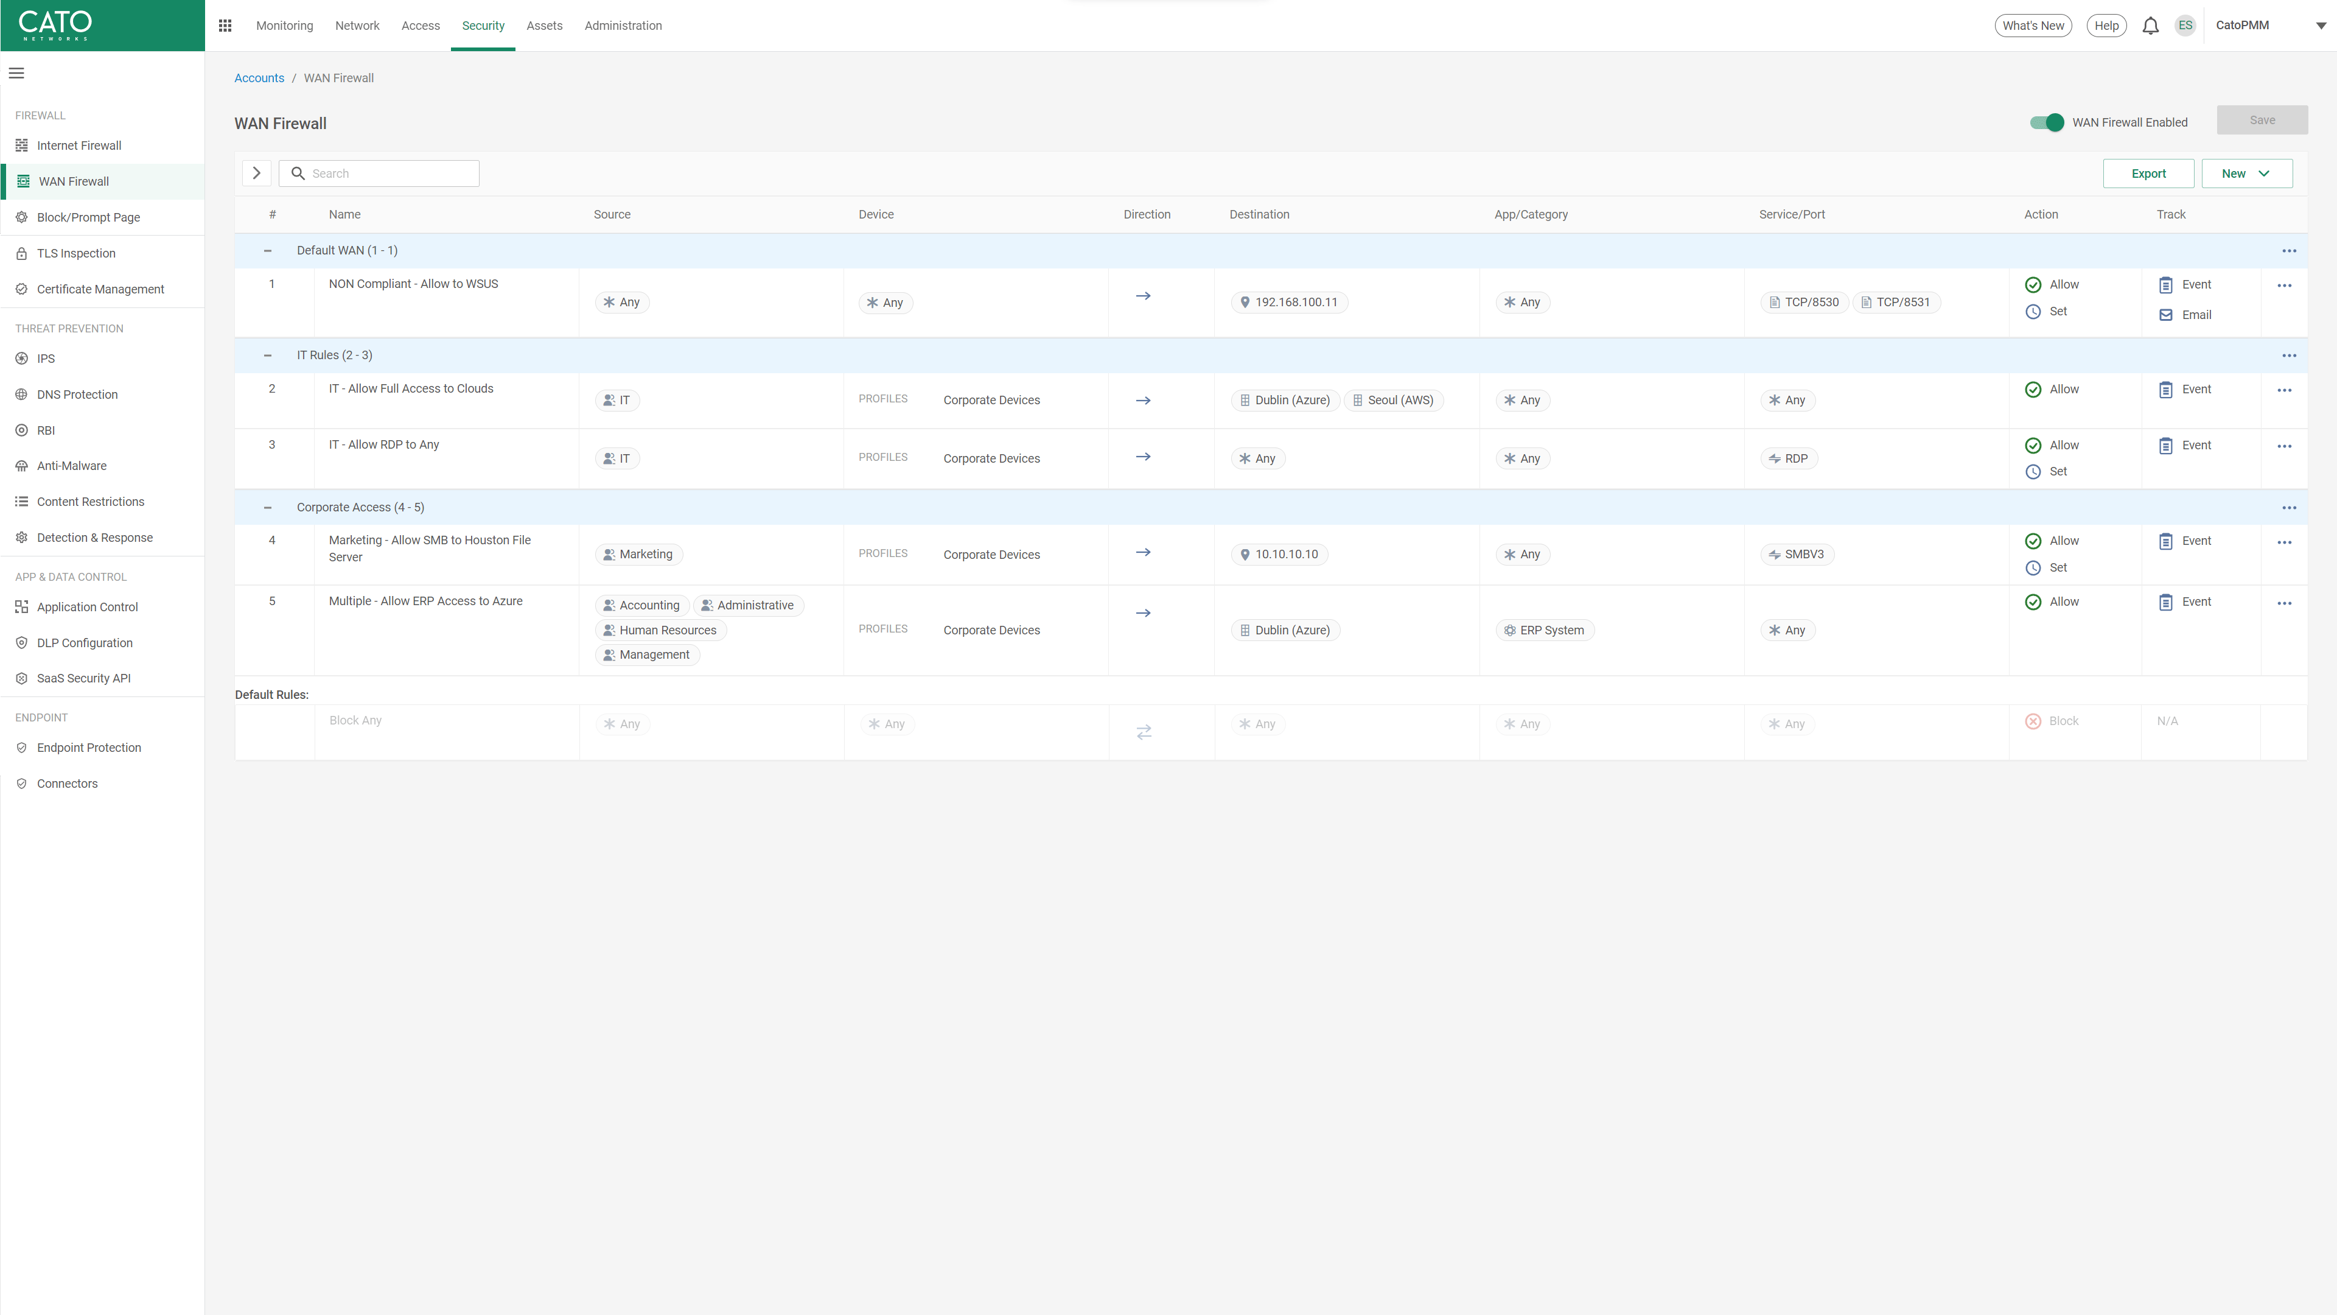This screenshot has height=1315, width=2337.
Task: Toggle the WAN Firewall Enabled switch
Action: click(2045, 122)
